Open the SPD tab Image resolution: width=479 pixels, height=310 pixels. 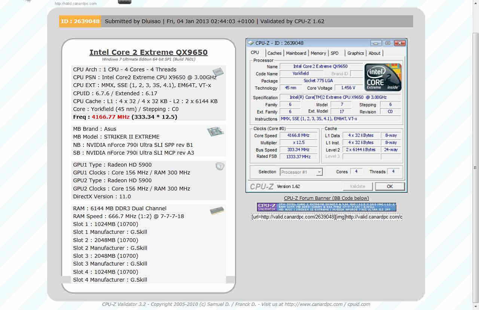point(335,53)
